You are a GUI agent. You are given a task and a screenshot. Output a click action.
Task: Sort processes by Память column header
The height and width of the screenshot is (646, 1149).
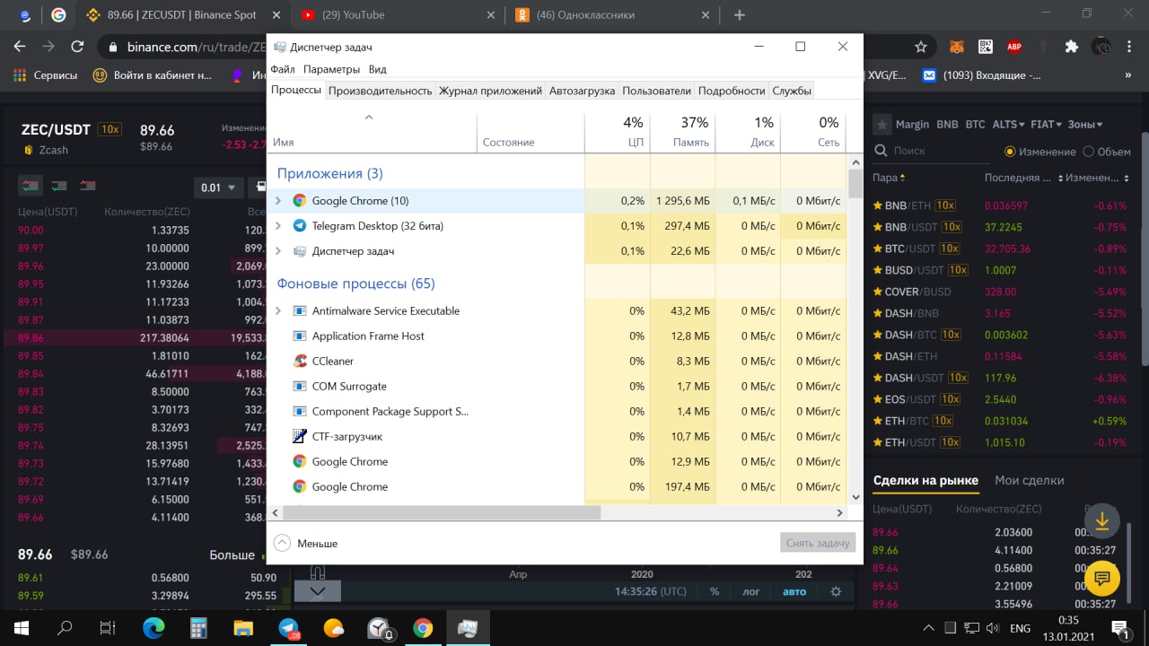pos(683,131)
